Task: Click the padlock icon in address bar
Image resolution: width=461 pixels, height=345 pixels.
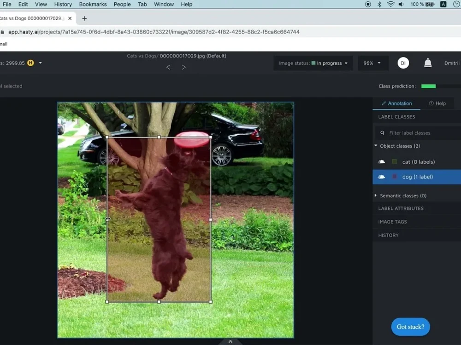Action: click(2, 32)
